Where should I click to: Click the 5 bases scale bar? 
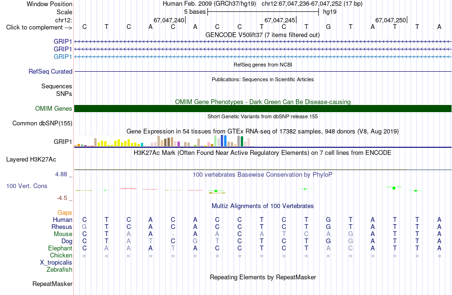pyautogui.click(x=263, y=12)
